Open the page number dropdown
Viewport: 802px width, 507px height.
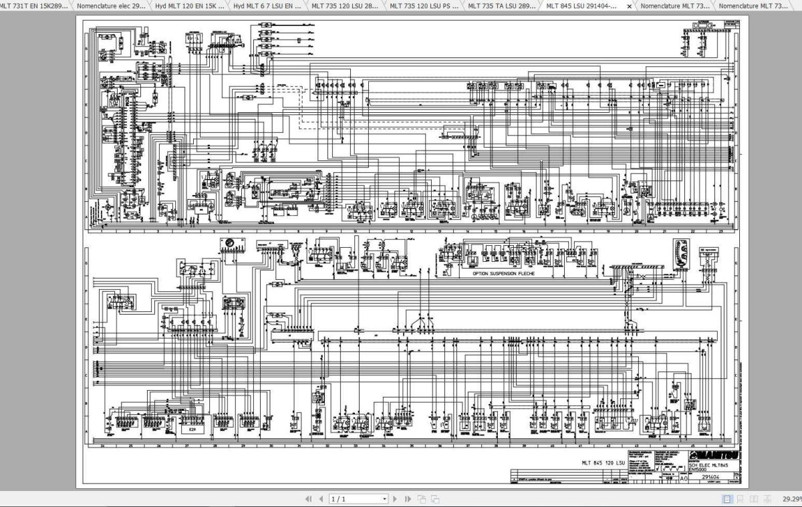coord(384,499)
